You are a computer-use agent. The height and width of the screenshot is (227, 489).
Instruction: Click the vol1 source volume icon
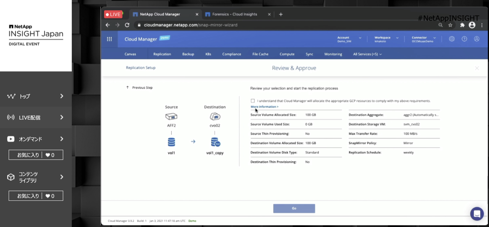pyautogui.click(x=171, y=142)
